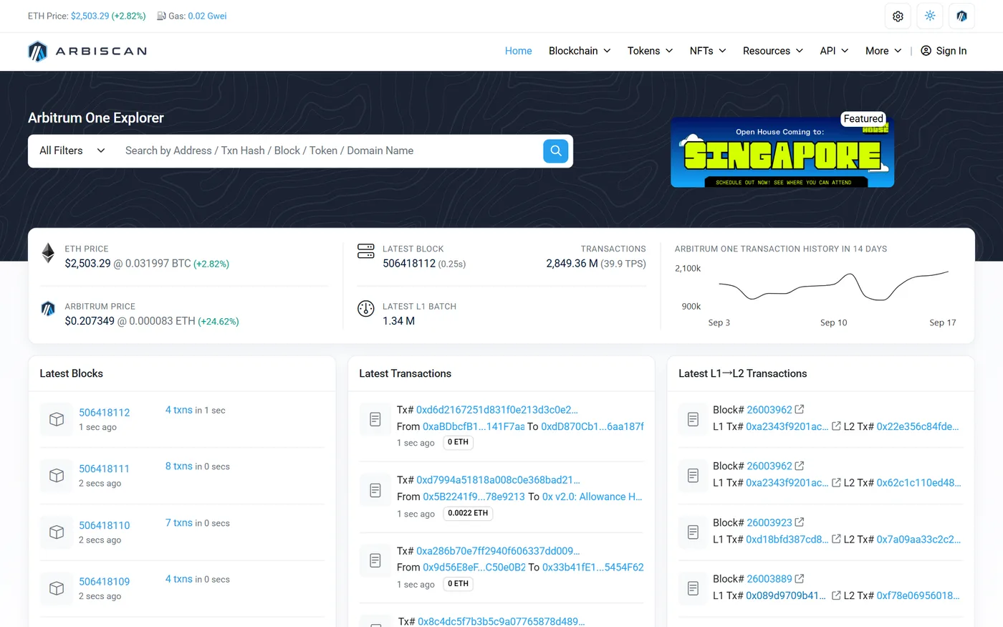Click the cube icon for block 506418112
Image resolution: width=1003 pixels, height=627 pixels.
pos(57,419)
